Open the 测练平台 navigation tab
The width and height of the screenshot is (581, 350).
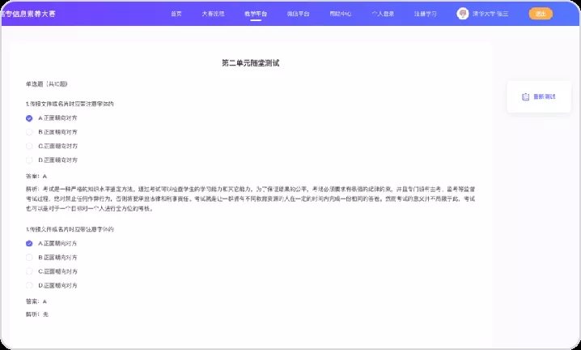click(298, 14)
